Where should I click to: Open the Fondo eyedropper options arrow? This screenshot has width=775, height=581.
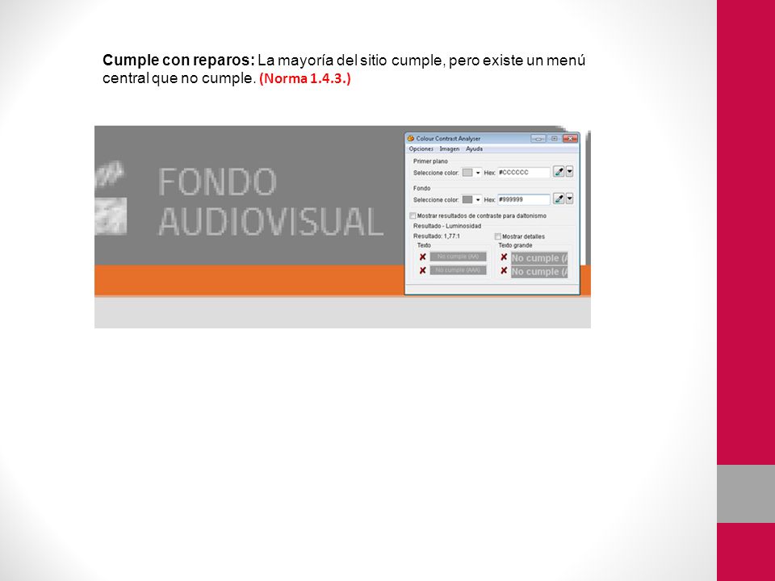coord(569,199)
